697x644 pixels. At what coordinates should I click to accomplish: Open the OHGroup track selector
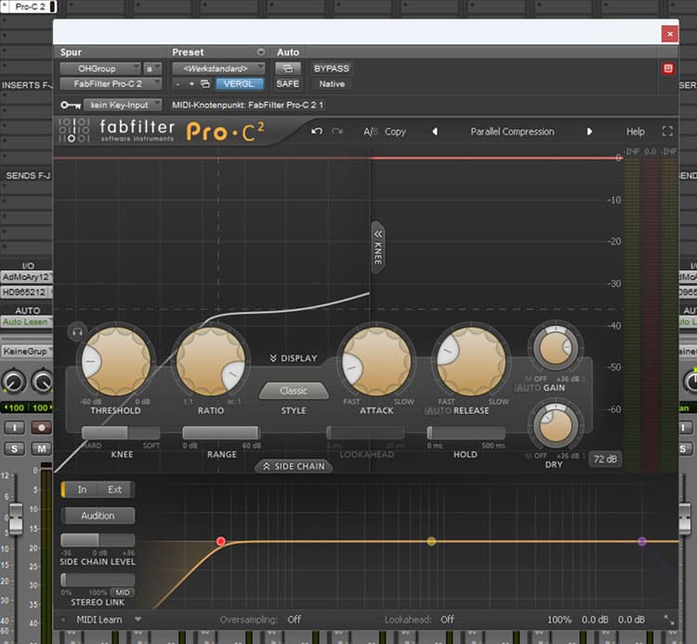tap(100, 69)
